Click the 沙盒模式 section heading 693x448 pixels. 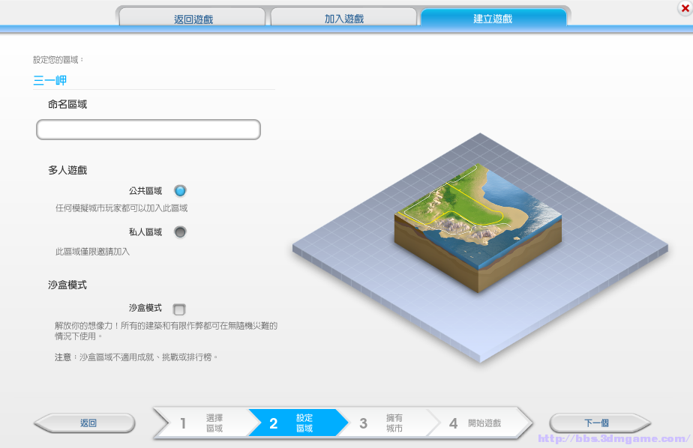pyautogui.click(x=67, y=285)
